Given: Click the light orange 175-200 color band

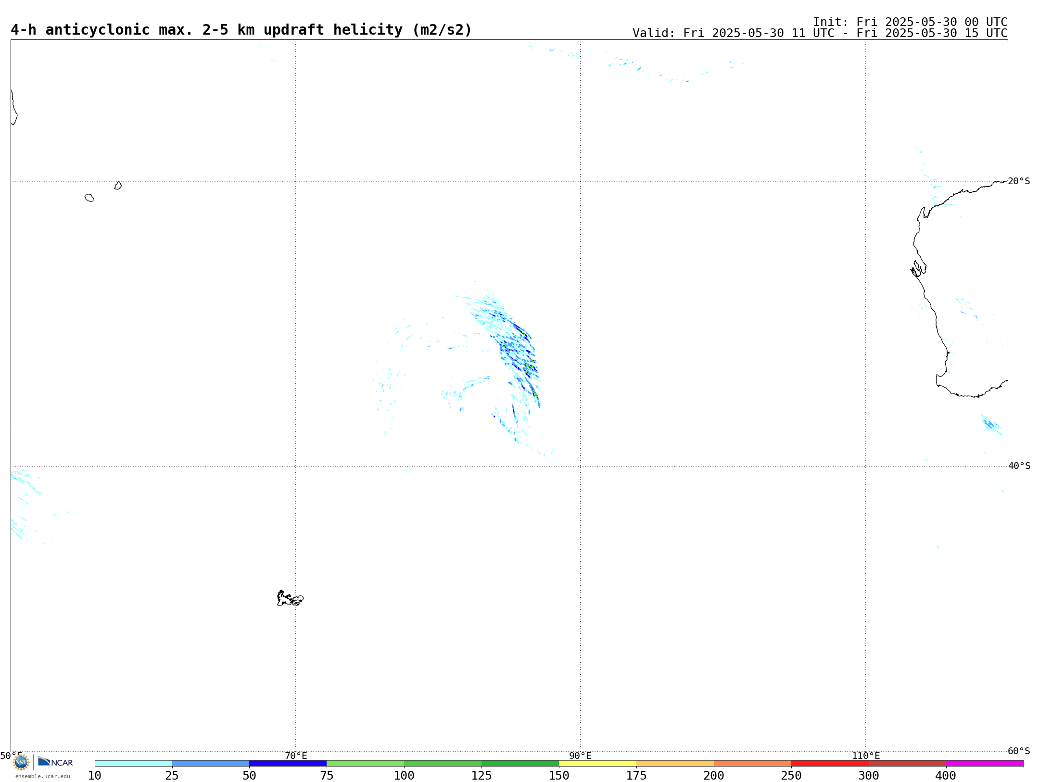Looking at the screenshot, I should tap(675, 764).
